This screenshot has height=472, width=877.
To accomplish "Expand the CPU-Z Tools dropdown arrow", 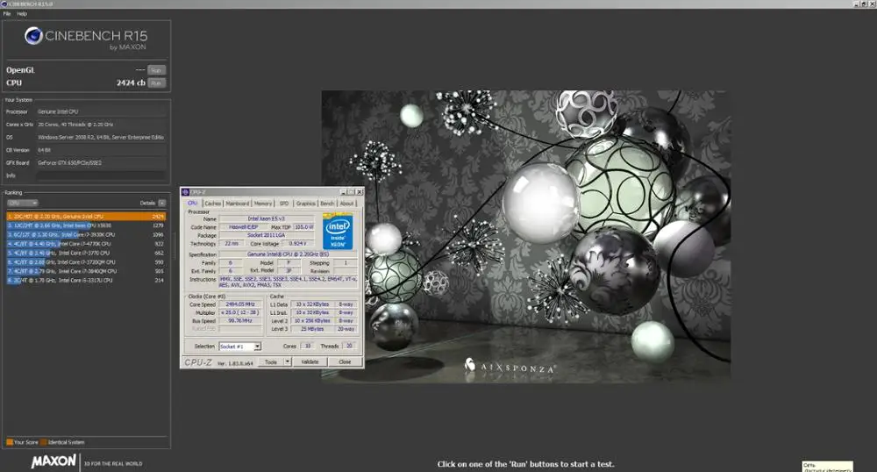I will (288, 361).
